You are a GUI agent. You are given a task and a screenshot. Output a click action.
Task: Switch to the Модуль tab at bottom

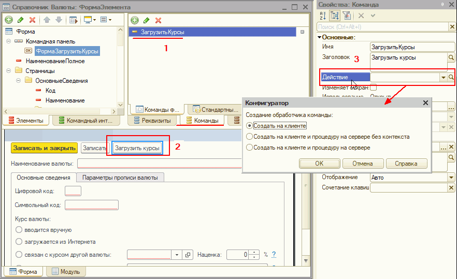click(66, 271)
